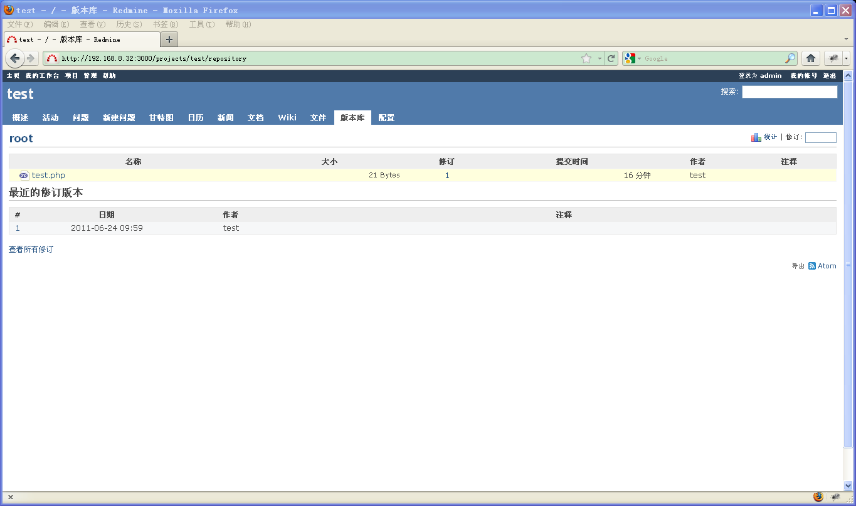Switch to the Wiki project tab
The width and height of the screenshot is (856, 506).
tap(287, 118)
